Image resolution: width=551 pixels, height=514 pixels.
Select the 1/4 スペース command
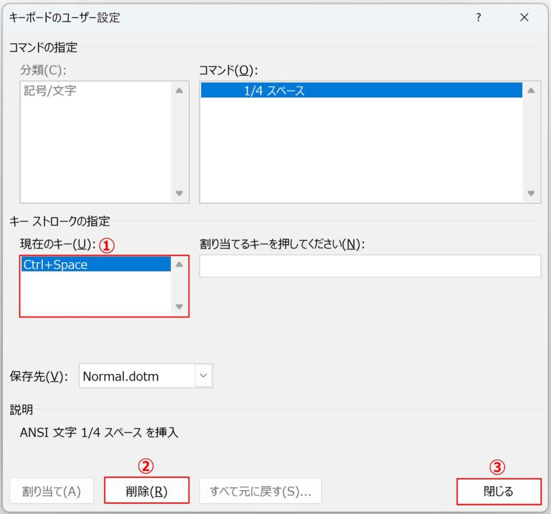click(x=361, y=90)
